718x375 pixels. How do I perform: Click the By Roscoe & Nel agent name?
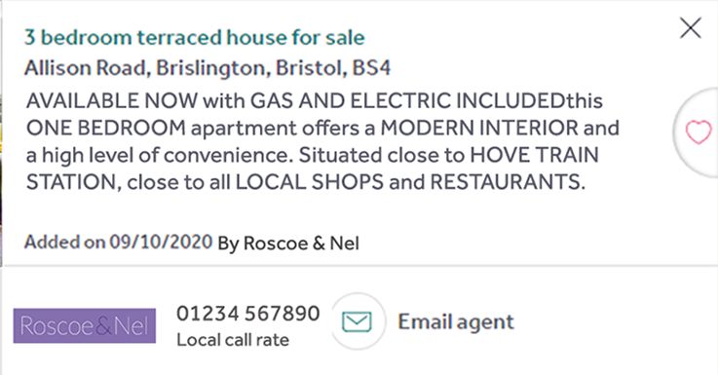pos(288,244)
